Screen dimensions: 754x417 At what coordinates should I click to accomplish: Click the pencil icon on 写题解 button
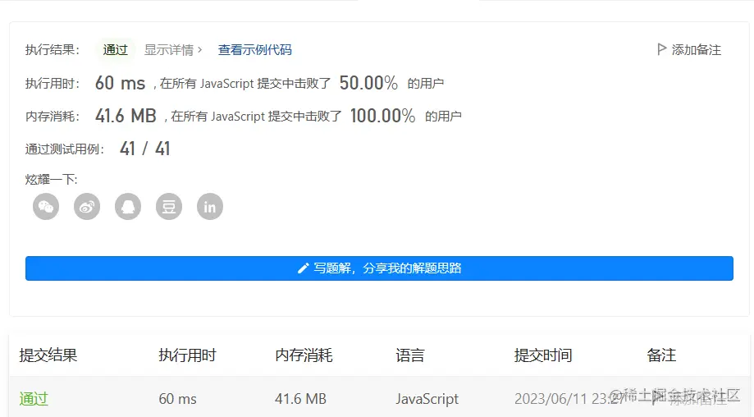pyautogui.click(x=303, y=268)
